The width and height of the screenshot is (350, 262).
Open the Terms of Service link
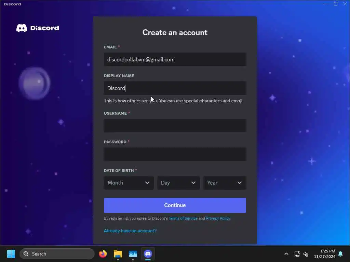tap(183, 218)
